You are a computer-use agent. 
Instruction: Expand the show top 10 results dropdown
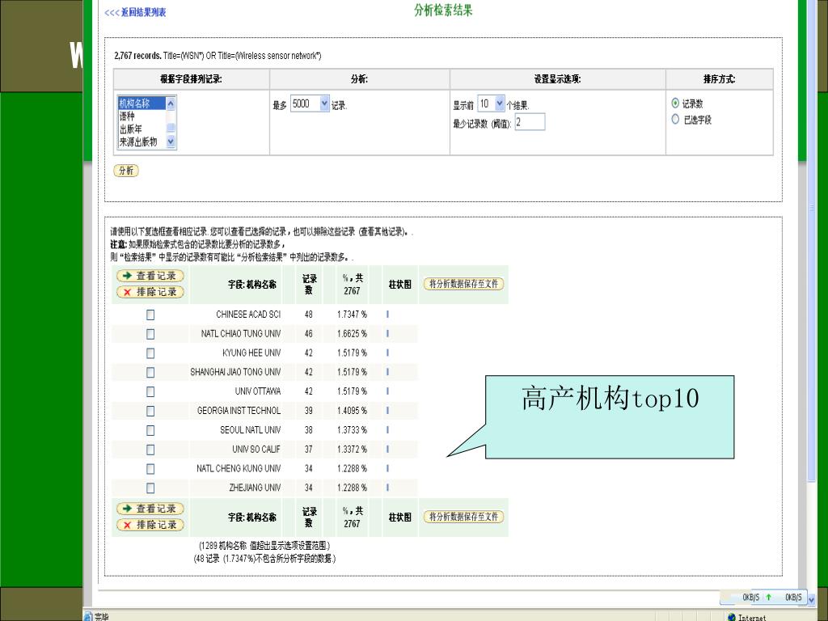(499, 103)
